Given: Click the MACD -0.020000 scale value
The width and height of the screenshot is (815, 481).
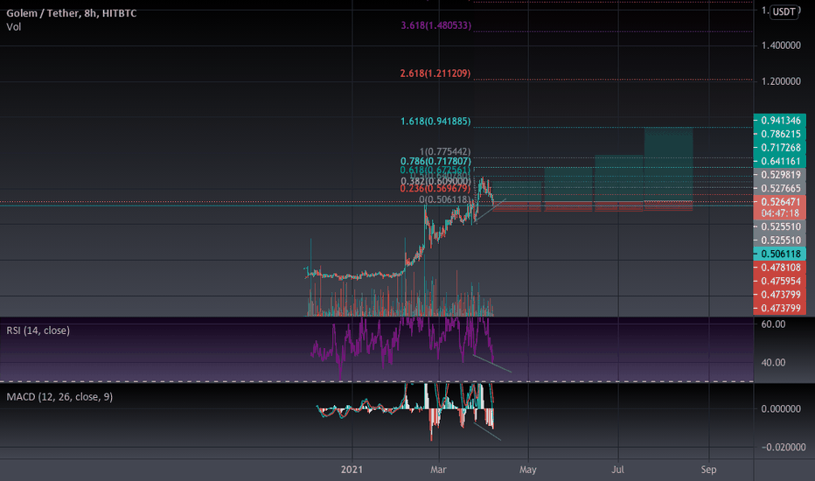Looking at the screenshot, I should [x=784, y=447].
